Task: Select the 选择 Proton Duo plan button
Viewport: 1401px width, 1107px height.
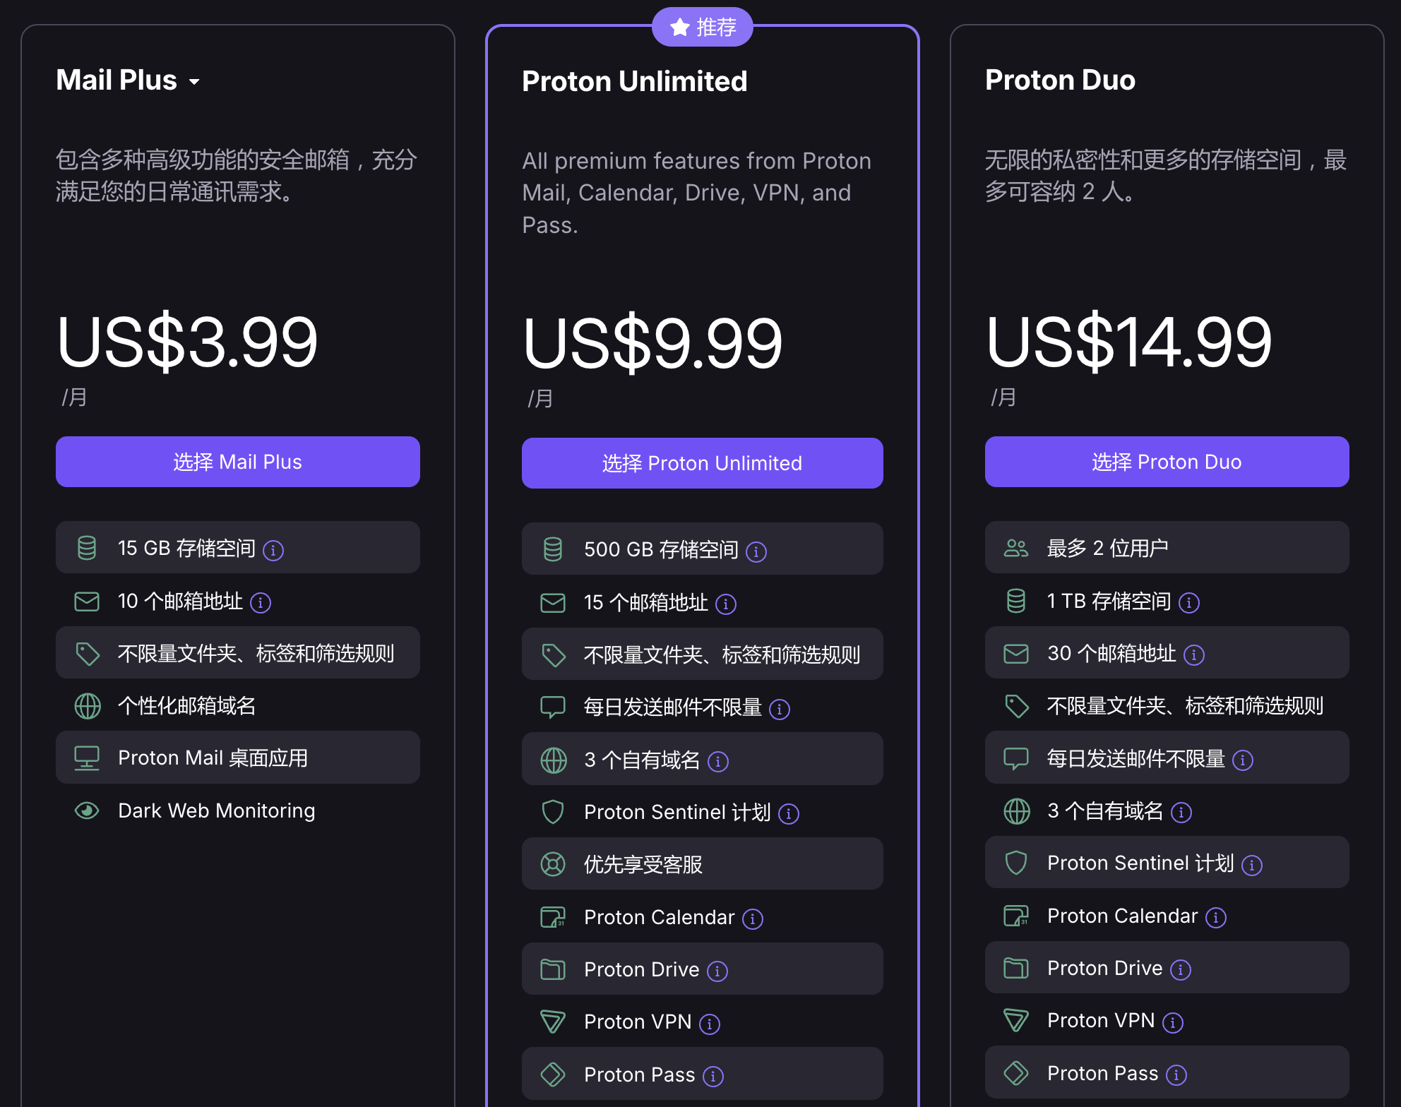Action: pyautogui.click(x=1167, y=462)
